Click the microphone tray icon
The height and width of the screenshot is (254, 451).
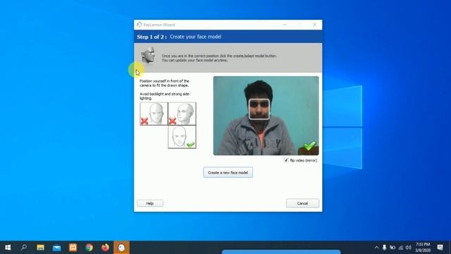[x=384, y=248]
